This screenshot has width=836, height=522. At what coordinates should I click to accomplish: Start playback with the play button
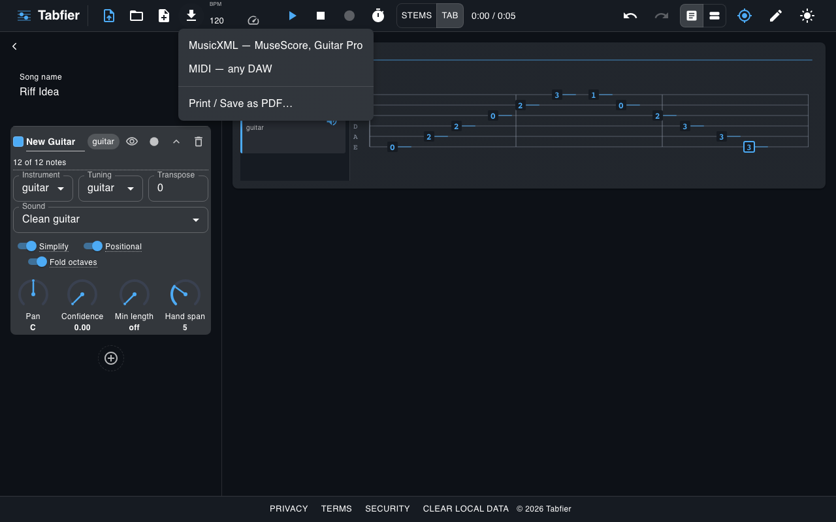tap(293, 16)
